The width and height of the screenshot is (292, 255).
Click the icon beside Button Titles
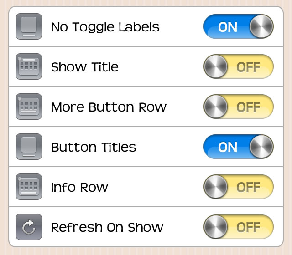(x=29, y=147)
